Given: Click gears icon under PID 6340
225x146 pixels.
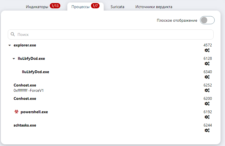Looking at the screenshot, I should point(207,77).
